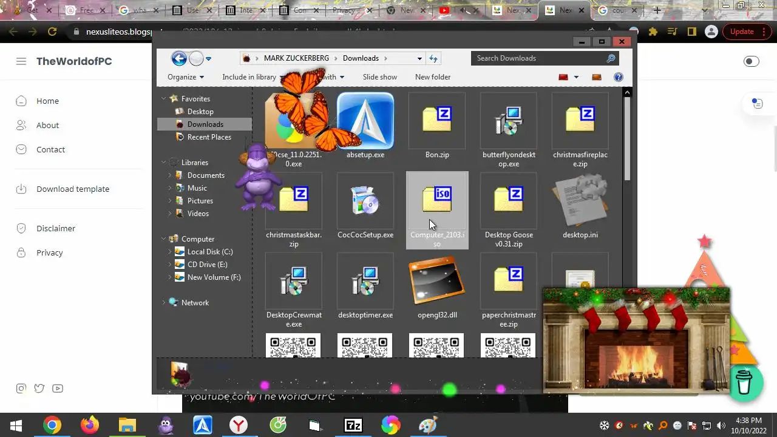The width and height of the screenshot is (777, 437).
Task: Open the hamburger menu next to TheWorldofPC
Action: pyautogui.click(x=21, y=61)
